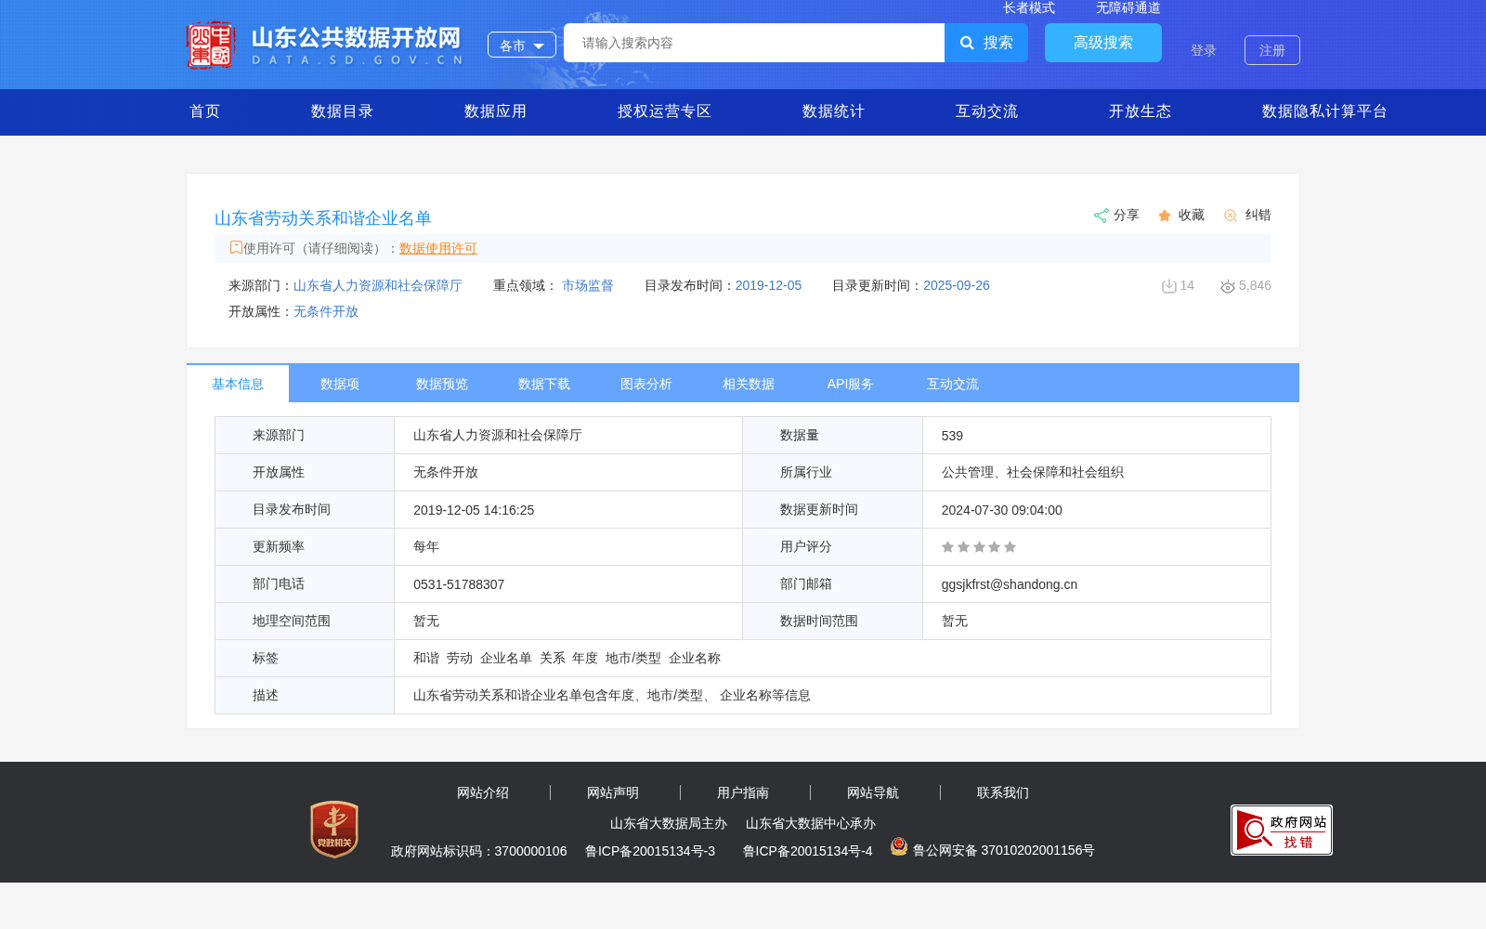Click the 政府网站找错 badge

coord(1282,830)
